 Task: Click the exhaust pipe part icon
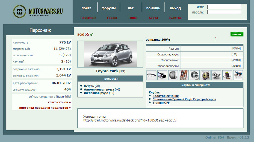(x=162, y=75)
